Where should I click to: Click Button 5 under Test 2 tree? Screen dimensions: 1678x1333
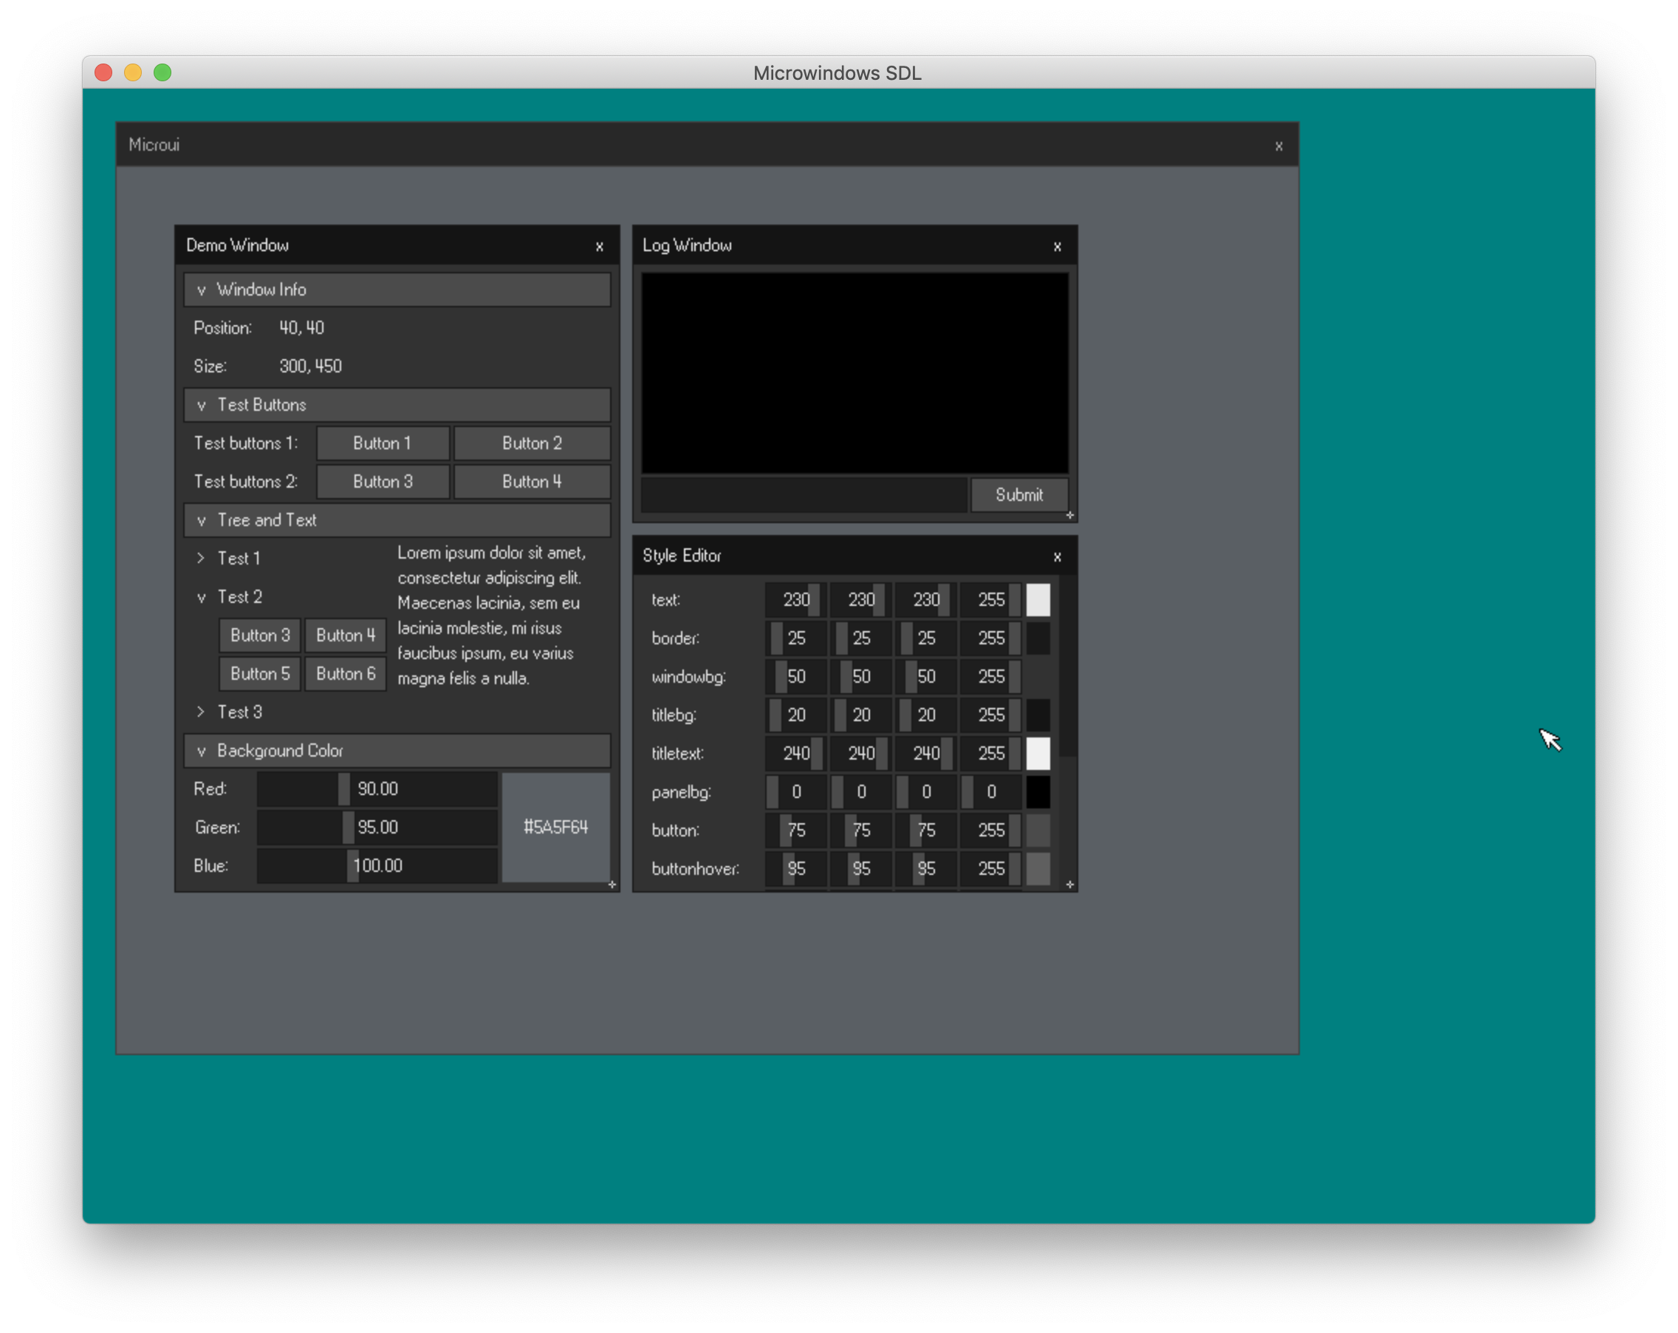coord(260,673)
